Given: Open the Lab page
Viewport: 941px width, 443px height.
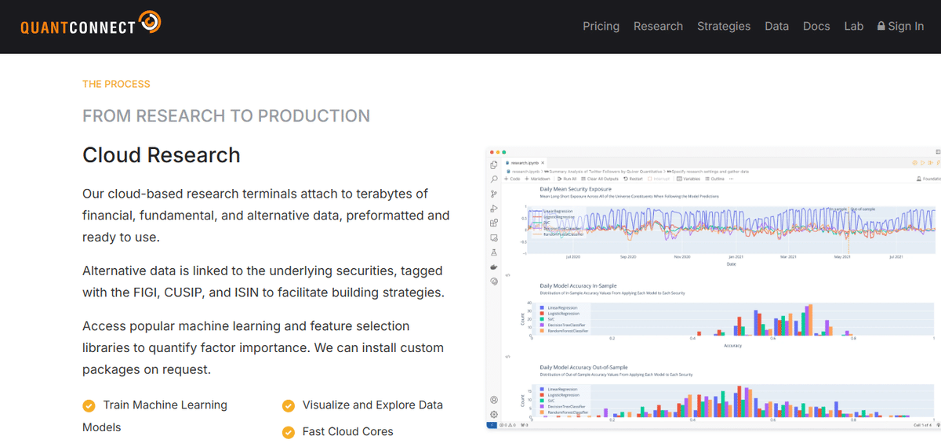Looking at the screenshot, I should click(x=853, y=26).
